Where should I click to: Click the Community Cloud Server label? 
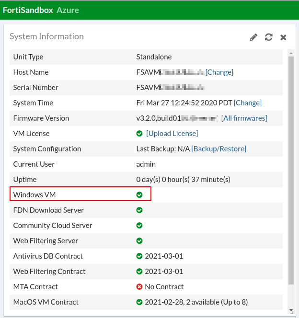coord(53,225)
